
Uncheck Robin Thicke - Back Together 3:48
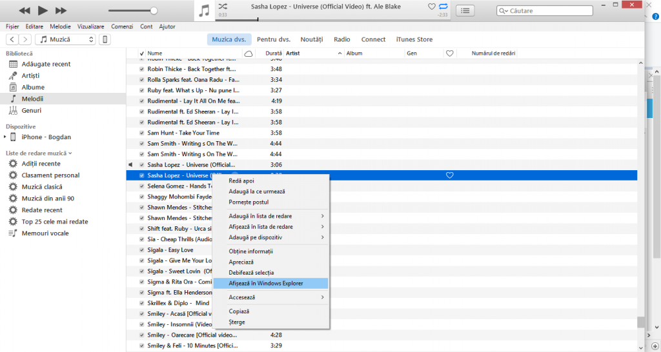(141, 69)
